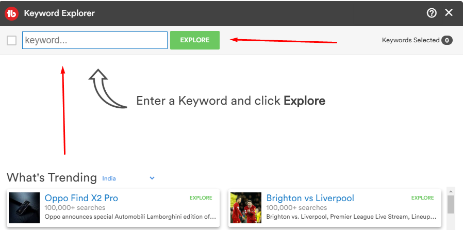Click Oppo Lamborghini edition description
The height and width of the screenshot is (230, 463).
[x=130, y=217]
